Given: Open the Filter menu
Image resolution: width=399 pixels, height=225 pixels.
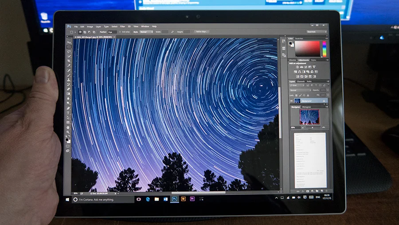Looking at the screenshot, I should (x=122, y=26).
